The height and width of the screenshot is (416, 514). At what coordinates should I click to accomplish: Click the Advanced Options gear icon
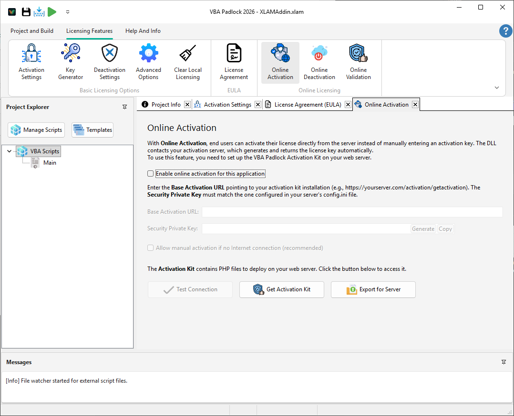148,52
